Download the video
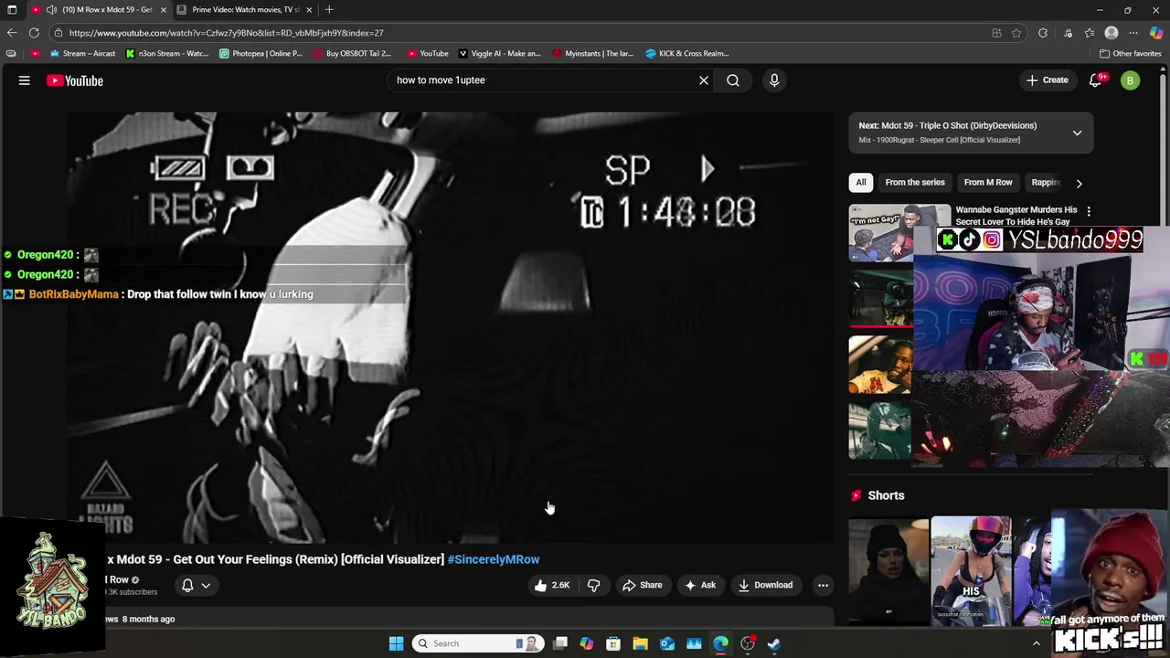This screenshot has width=1170, height=658. pos(765,585)
